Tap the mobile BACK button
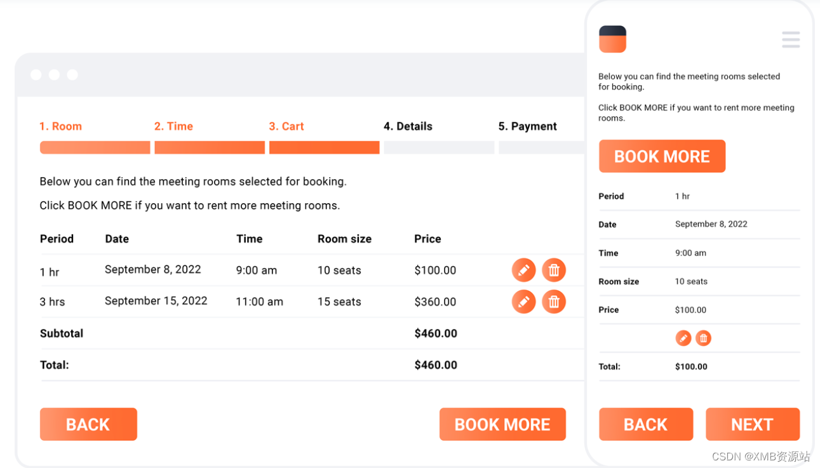820x468 pixels. (646, 424)
